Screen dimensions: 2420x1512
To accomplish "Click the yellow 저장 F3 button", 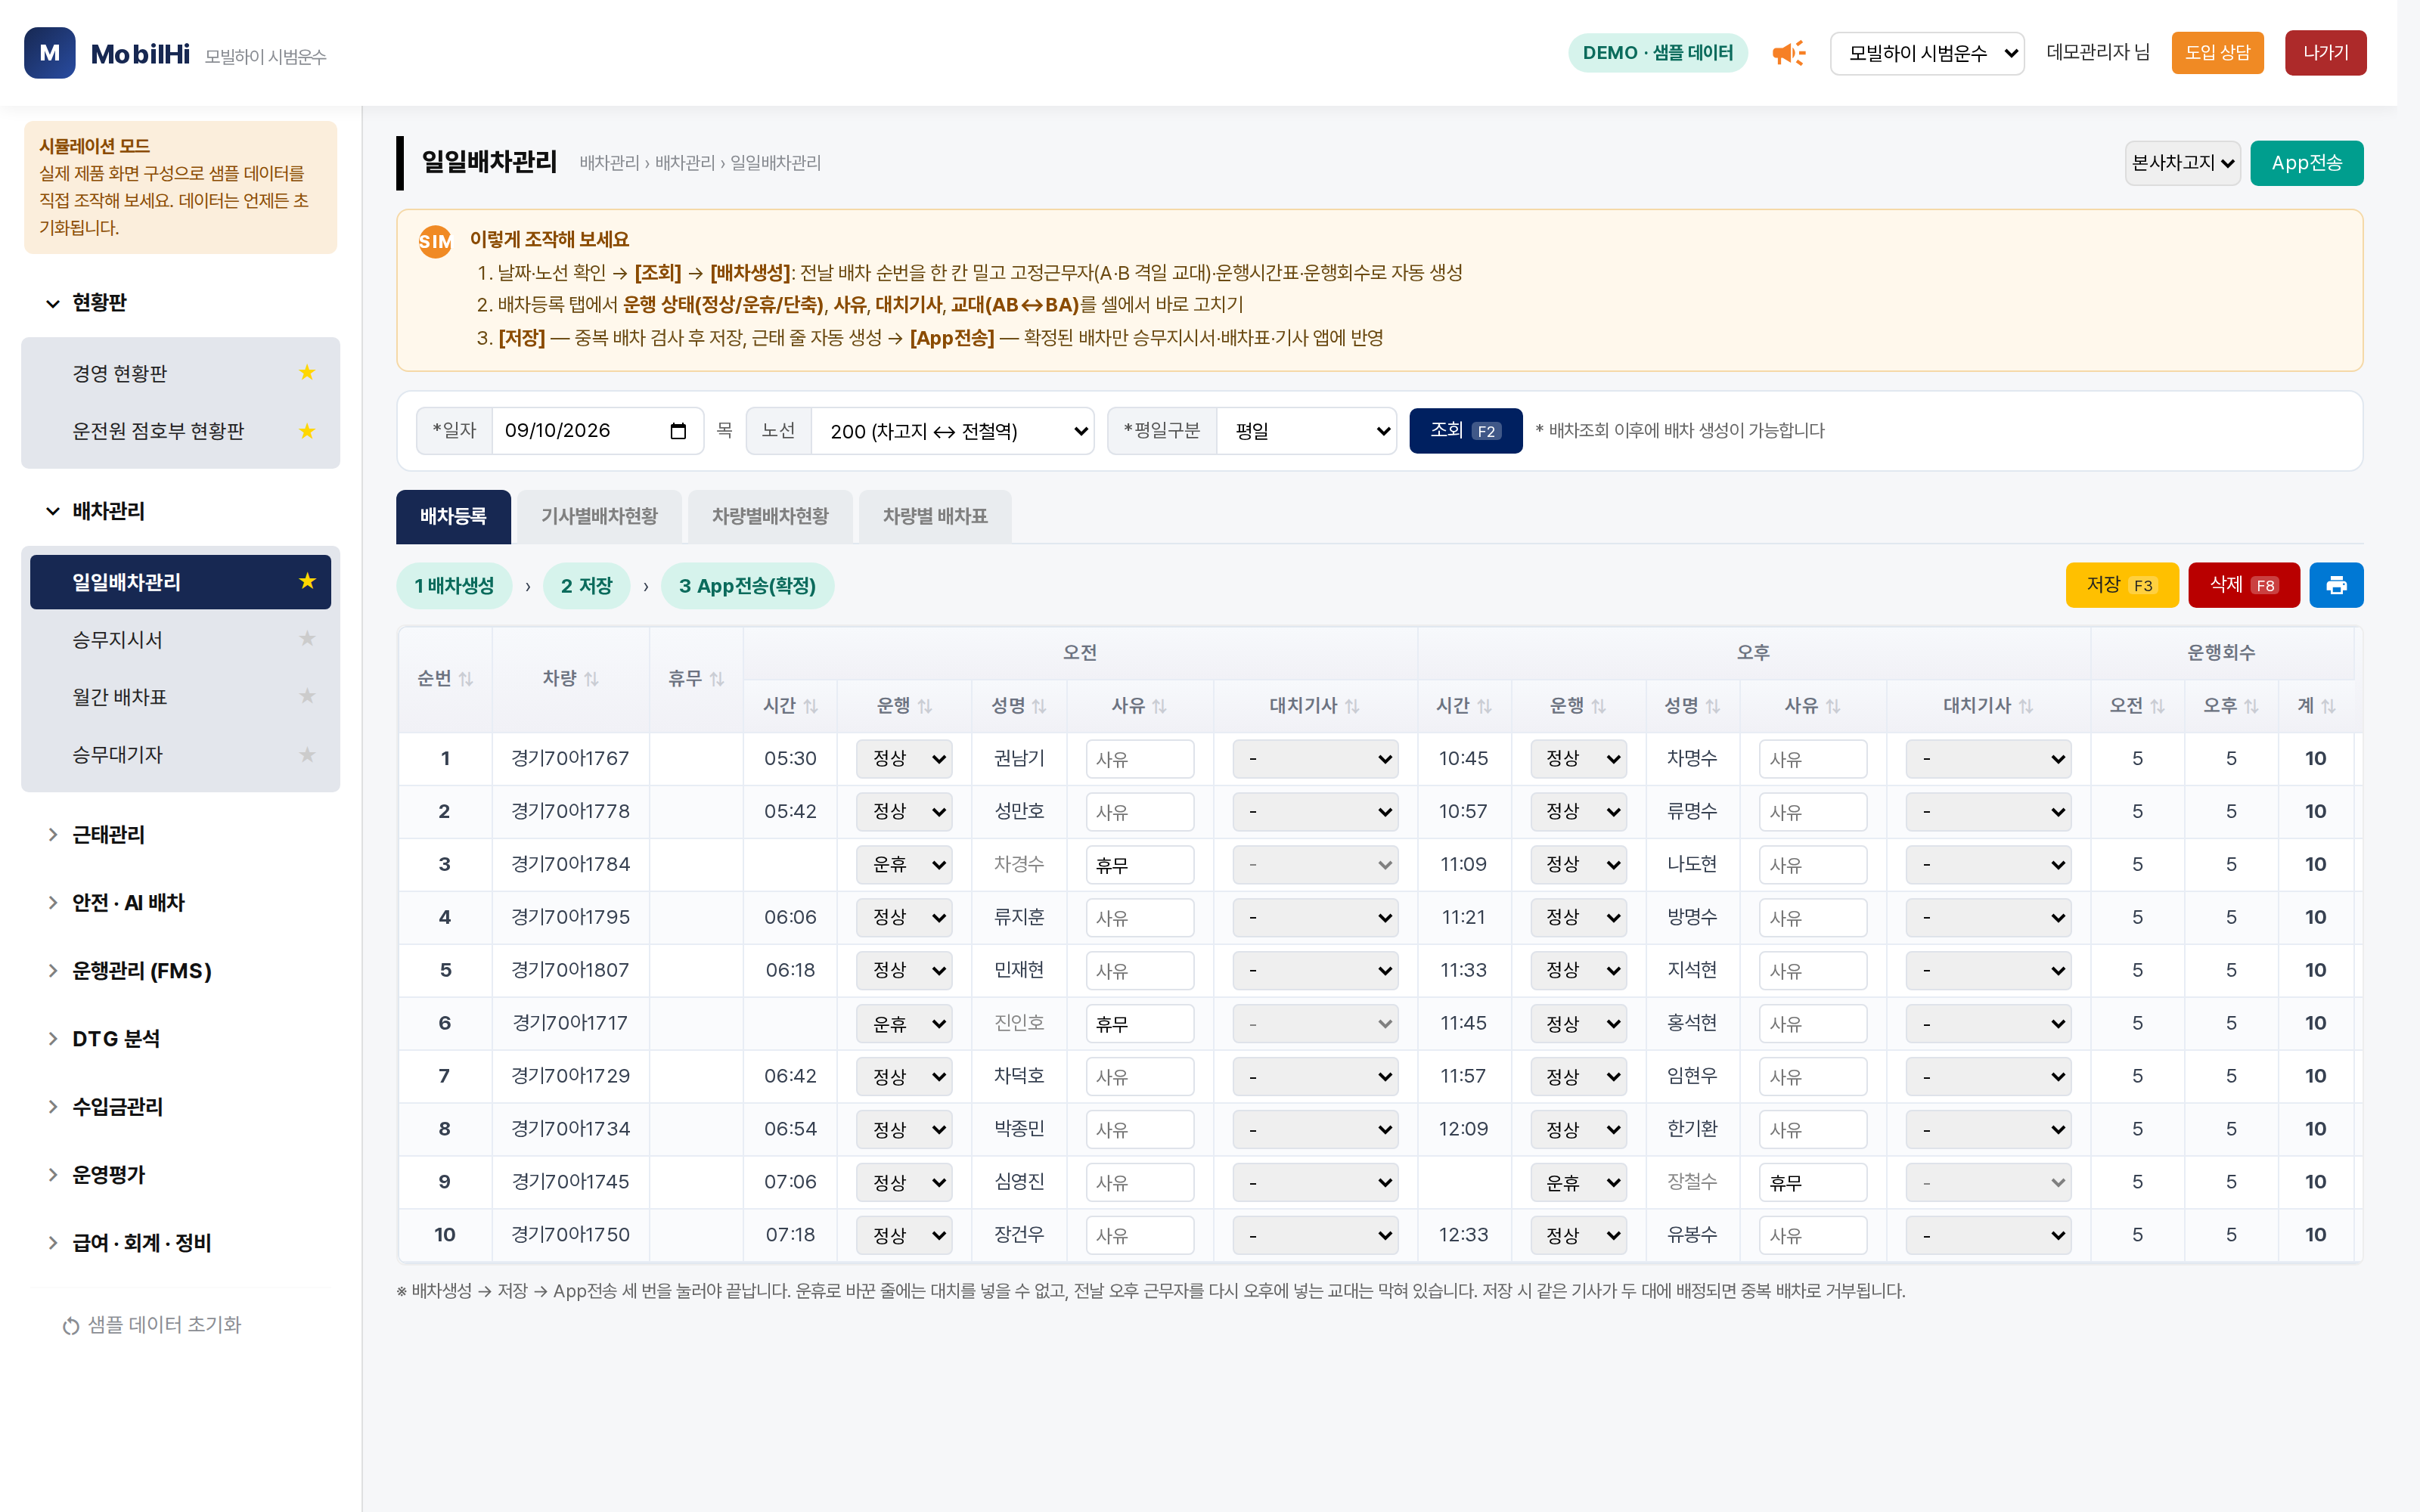I will (2121, 585).
